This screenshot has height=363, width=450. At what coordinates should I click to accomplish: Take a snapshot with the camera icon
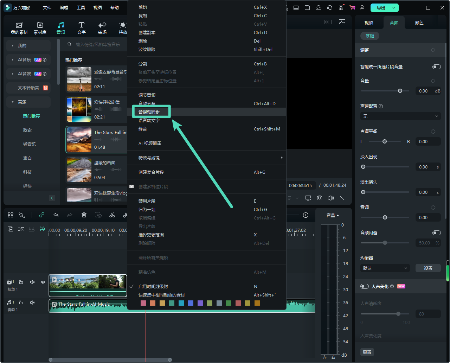319,198
